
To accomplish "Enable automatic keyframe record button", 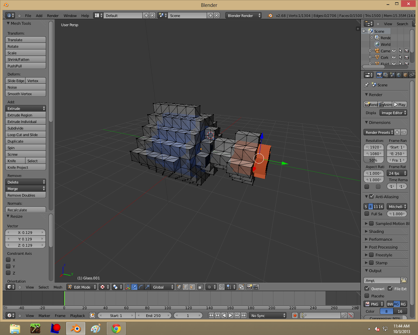I will 295,315.
